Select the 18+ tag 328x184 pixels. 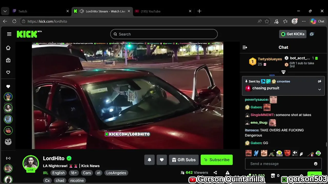74,173
